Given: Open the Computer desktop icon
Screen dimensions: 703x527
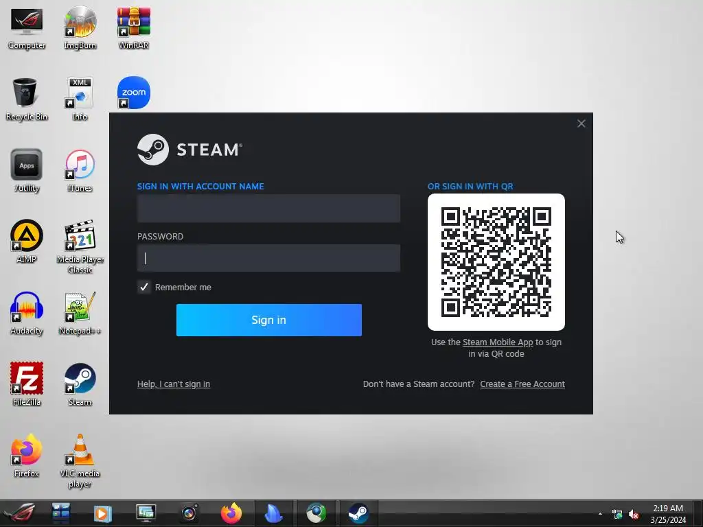Looking at the screenshot, I should (x=27, y=27).
